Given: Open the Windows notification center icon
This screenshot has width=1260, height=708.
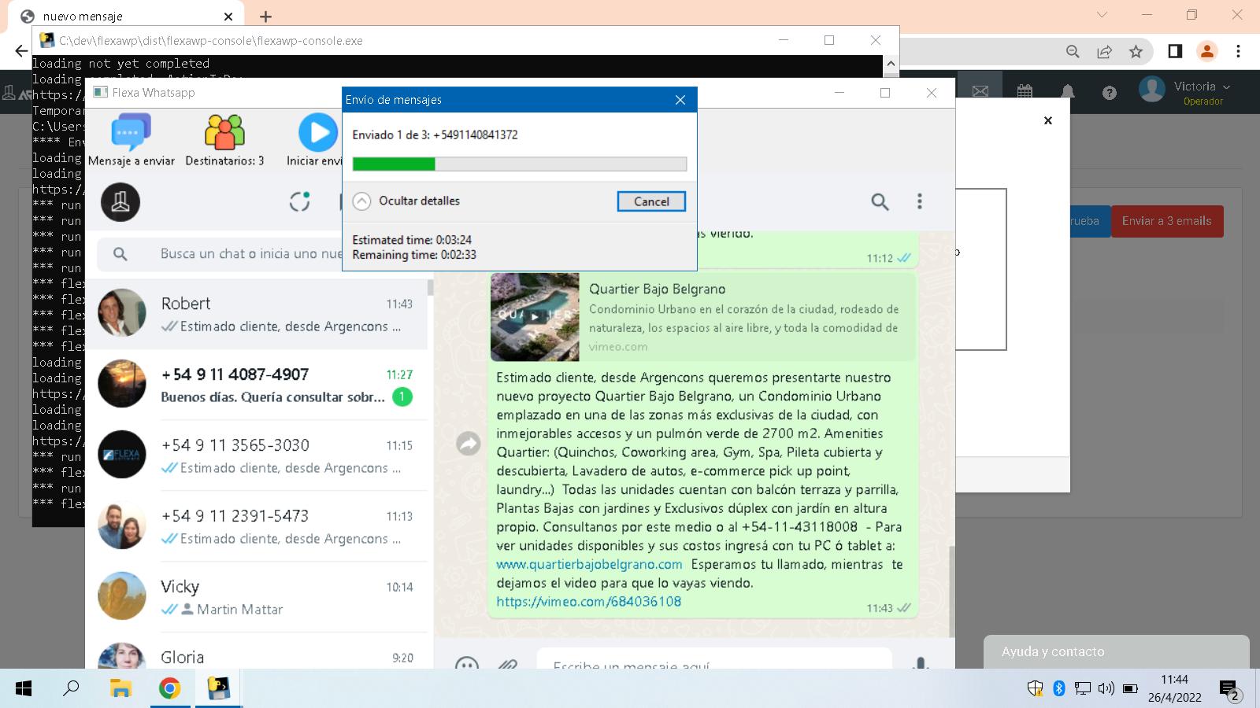Looking at the screenshot, I should [x=1229, y=690].
